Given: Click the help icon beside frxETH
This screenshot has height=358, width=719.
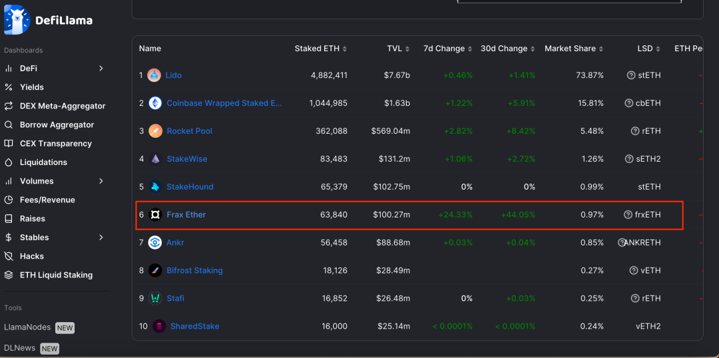Looking at the screenshot, I should [628, 214].
